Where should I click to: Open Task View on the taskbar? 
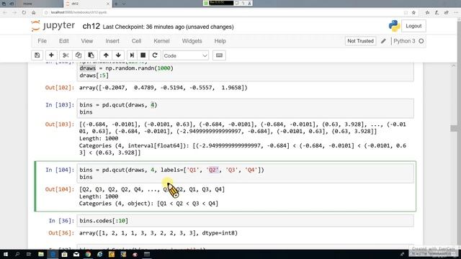click(x=29, y=254)
